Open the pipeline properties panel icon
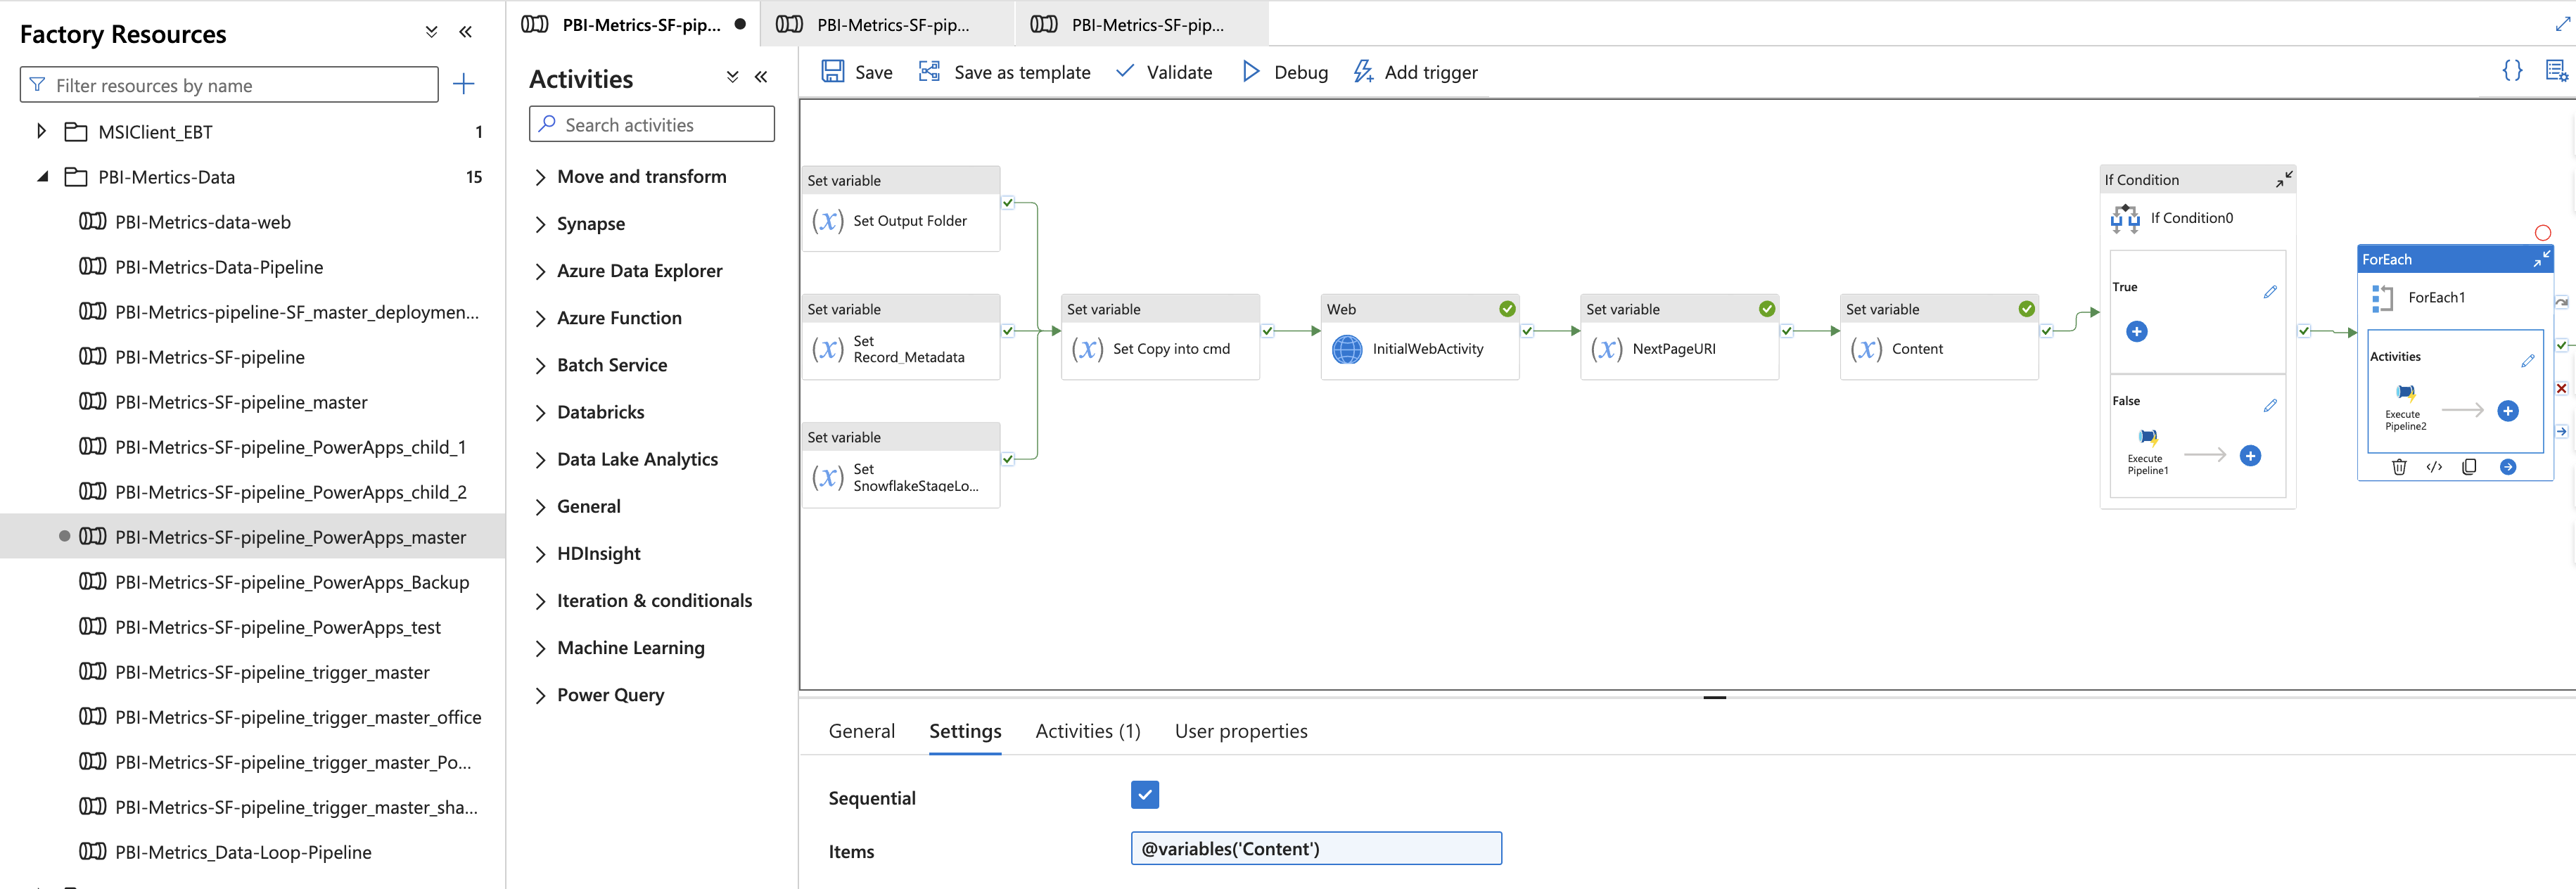 2556,70
